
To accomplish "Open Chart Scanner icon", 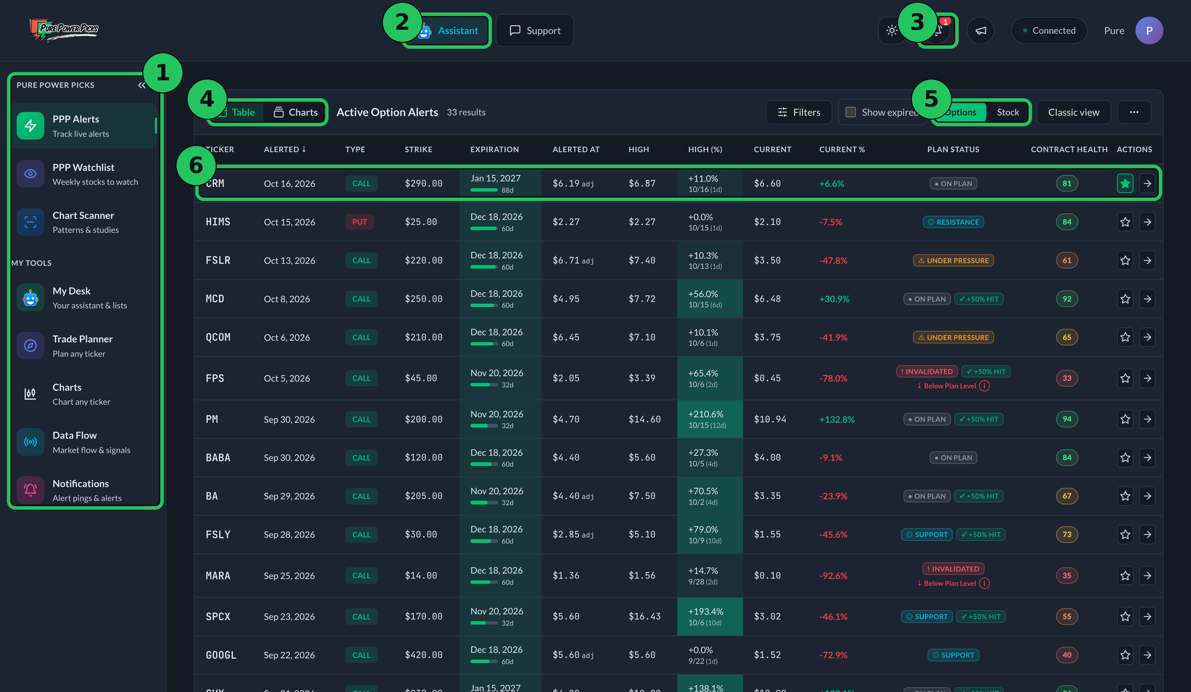I will [x=30, y=222].
